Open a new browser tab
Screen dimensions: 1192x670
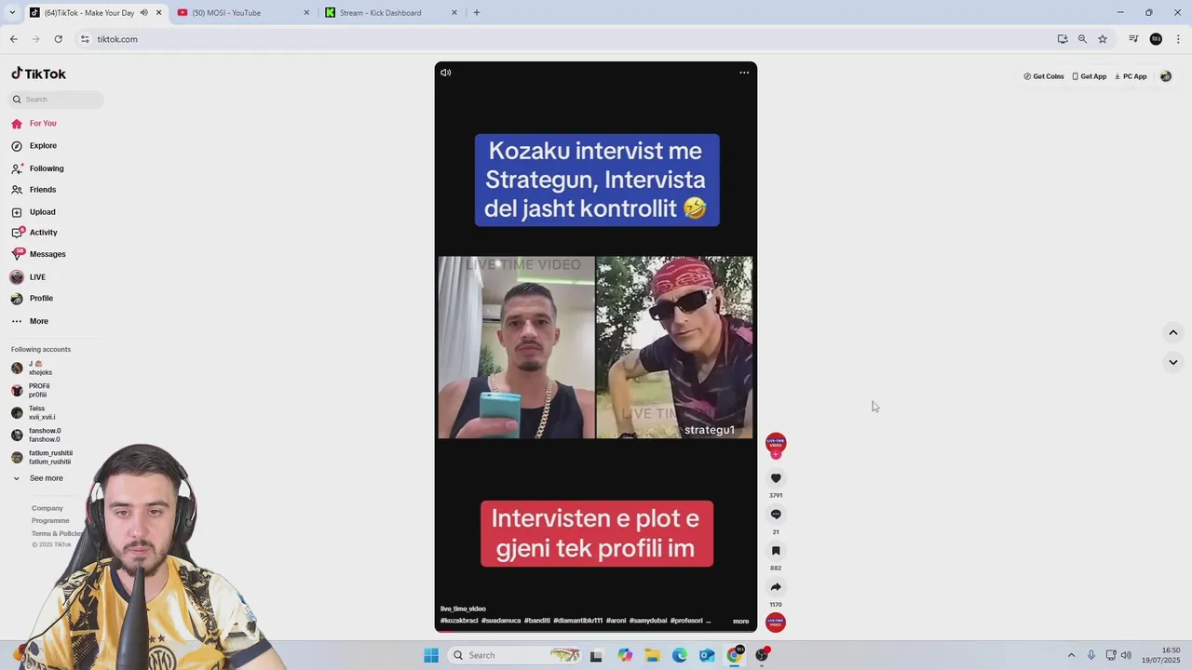(x=477, y=13)
